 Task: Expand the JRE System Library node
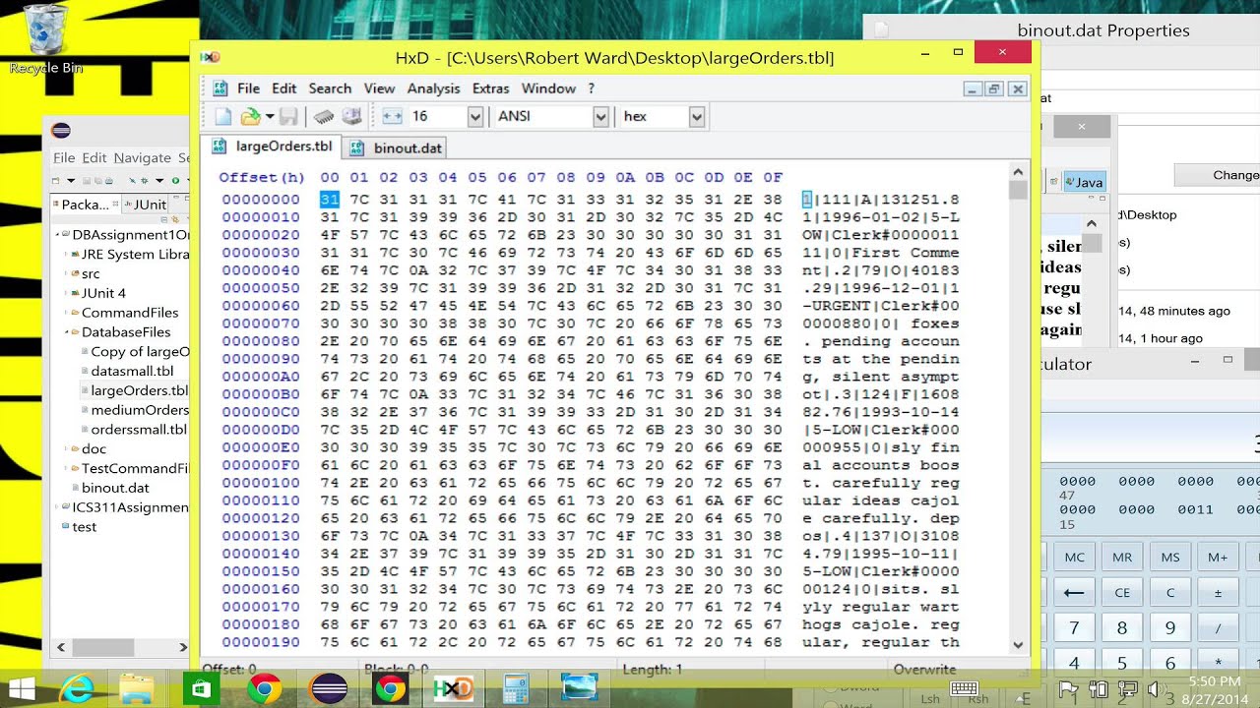pos(68,255)
